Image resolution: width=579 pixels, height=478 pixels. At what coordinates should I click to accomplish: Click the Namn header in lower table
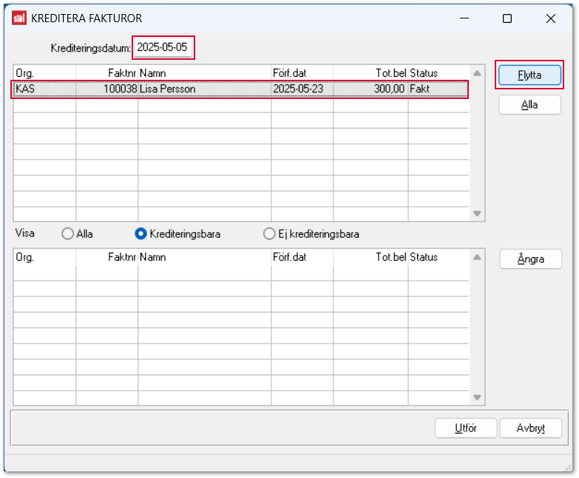click(205, 257)
